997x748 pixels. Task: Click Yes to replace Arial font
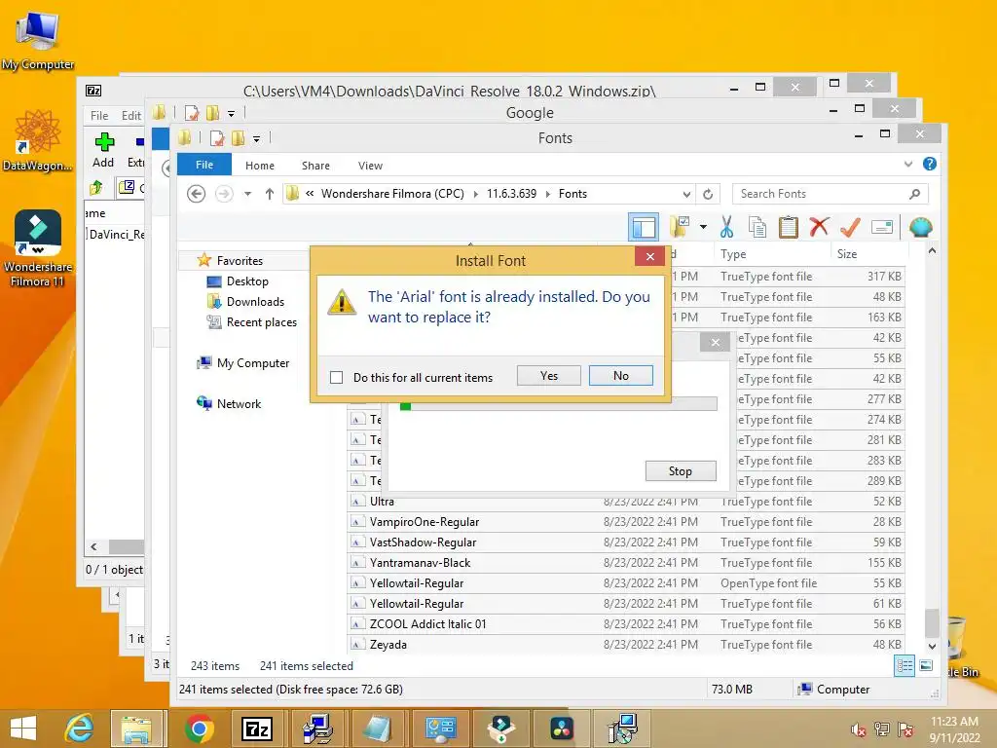pyautogui.click(x=549, y=376)
